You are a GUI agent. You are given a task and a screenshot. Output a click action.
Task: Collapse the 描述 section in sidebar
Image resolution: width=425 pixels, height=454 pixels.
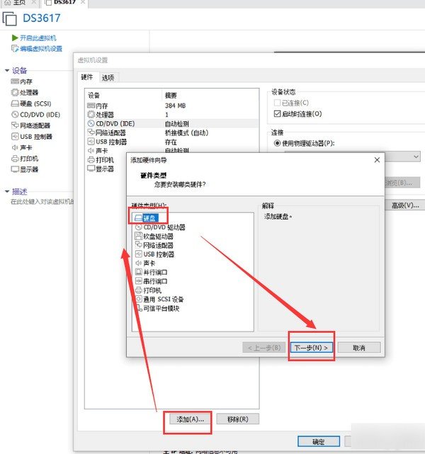tap(7, 191)
